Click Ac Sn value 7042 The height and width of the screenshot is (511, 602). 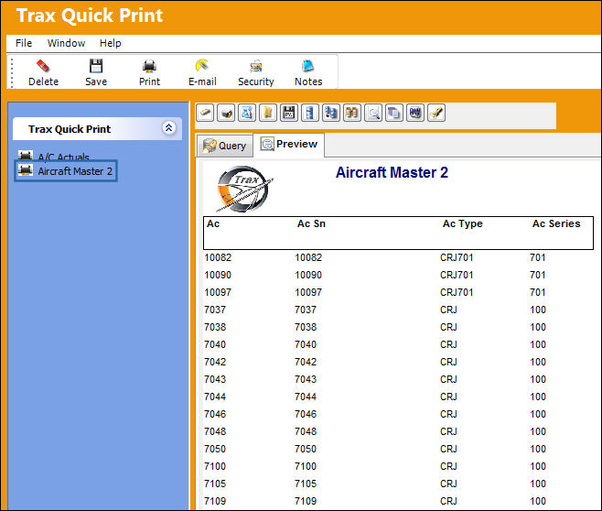[x=306, y=362]
